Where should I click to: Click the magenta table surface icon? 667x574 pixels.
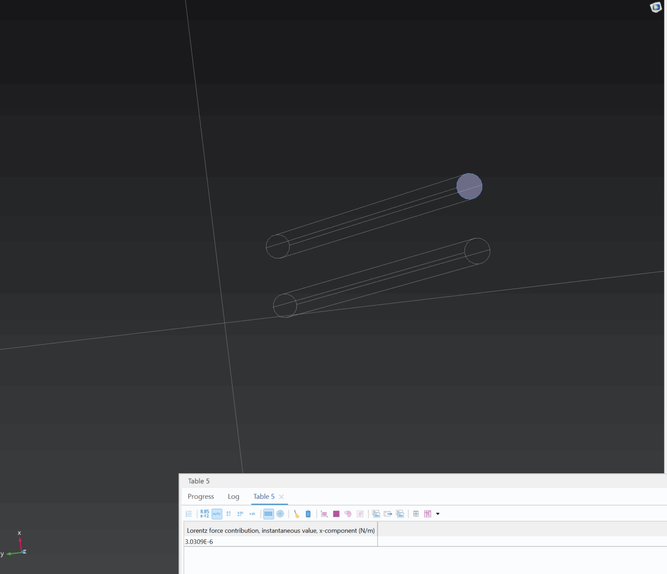pos(336,514)
